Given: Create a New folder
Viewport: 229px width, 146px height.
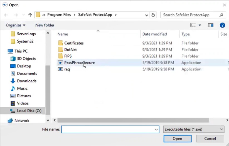Looking at the screenshot, I should 45,25.
